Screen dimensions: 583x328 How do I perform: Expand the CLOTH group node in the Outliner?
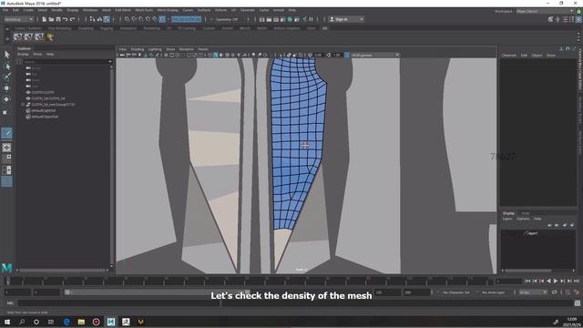tap(23, 105)
